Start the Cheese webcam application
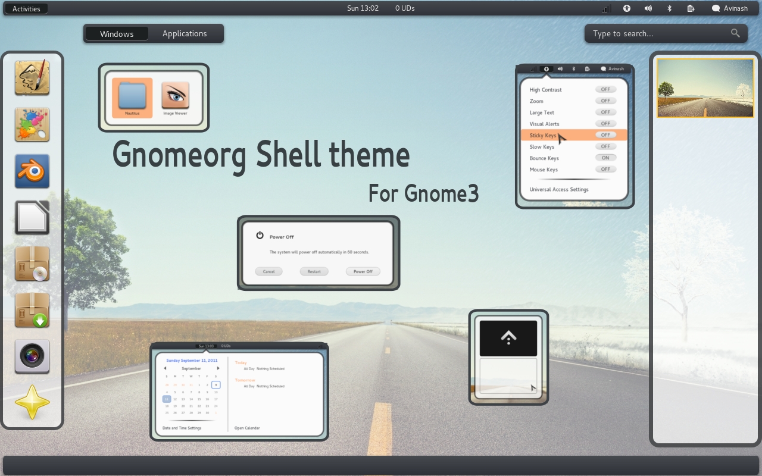The width and height of the screenshot is (762, 476). point(32,356)
